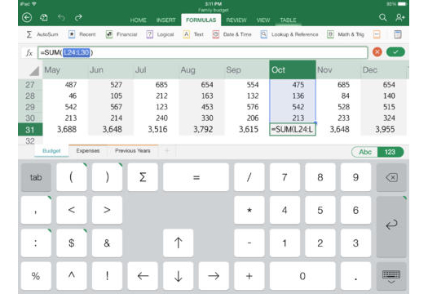Tap the forward slash key
The width and height of the screenshot is (428, 294).
pyautogui.click(x=249, y=177)
